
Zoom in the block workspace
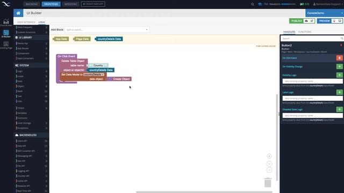pos(269,164)
